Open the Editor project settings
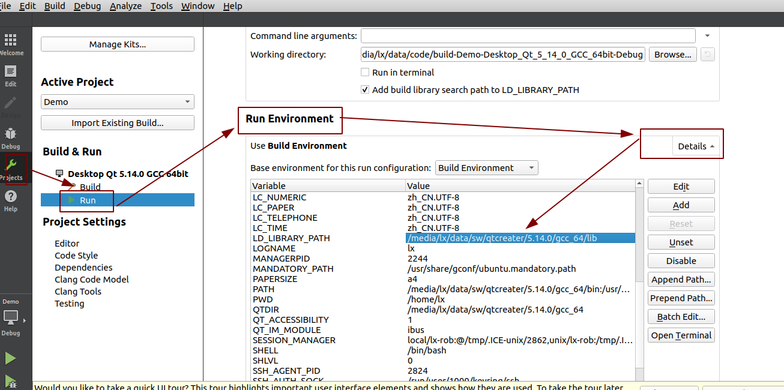This screenshot has width=784, height=390. pos(67,244)
